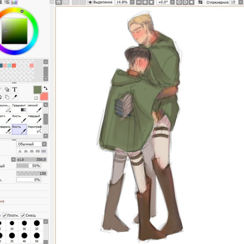Click the green foreground color swatch
Viewport: 244px width, 244px height.
point(38,90)
